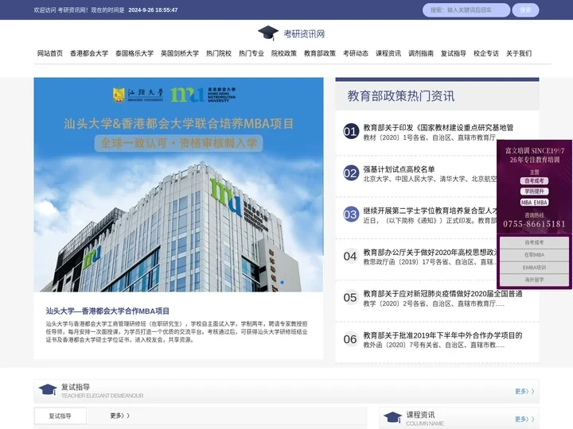Open 考研动态 navigation item

[x=356, y=53]
